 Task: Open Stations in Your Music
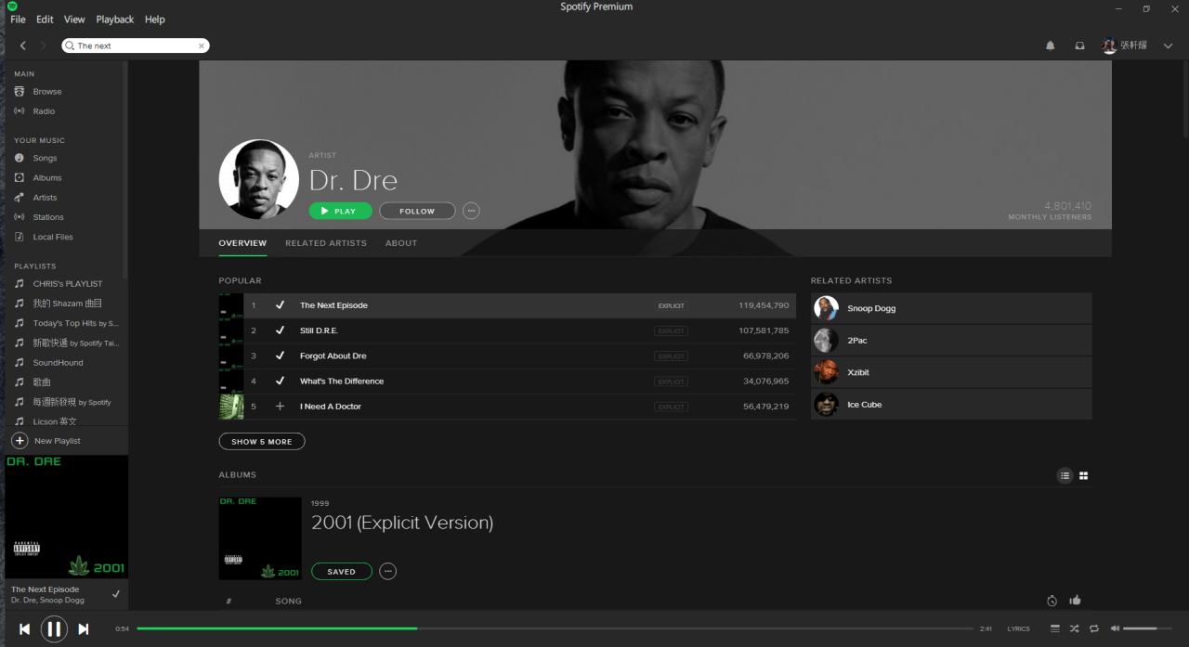pyautogui.click(x=48, y=217)
